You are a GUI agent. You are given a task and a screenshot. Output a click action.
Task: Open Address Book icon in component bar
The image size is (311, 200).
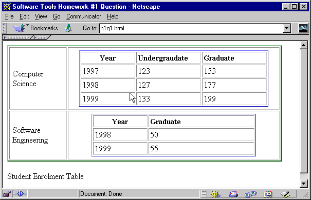tap(268, 194)
